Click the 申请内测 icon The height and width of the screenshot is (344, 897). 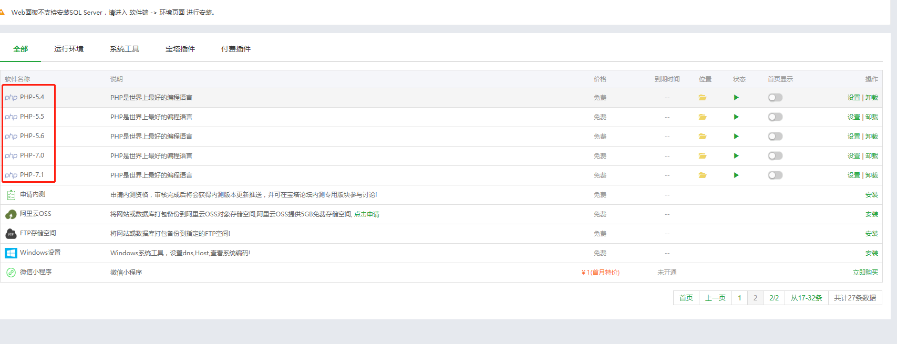(x=11, y=195)
